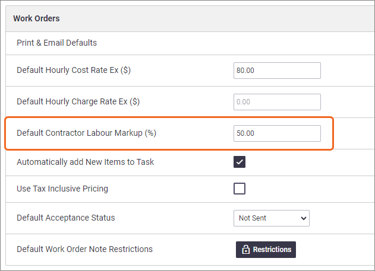Enable the Use Tax Inclusive Pricing checkbox
Viewport: 375px width, 271px height.
pos(240,189)
